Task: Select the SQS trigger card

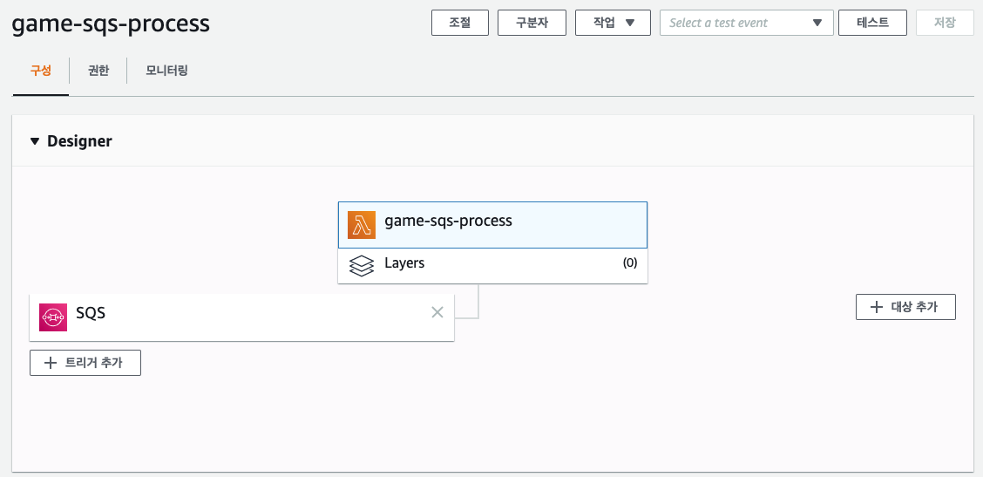Action: (x=242, y=317)
